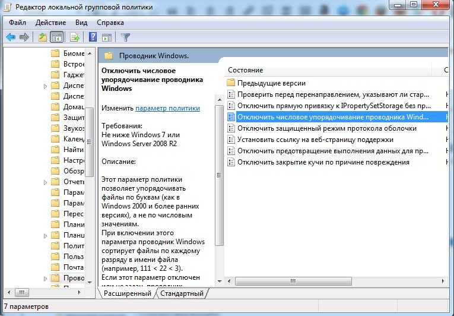Click the policy icon beside Проверить перед перенаправлением
The image size is (454, 316).
coord(231,94)
